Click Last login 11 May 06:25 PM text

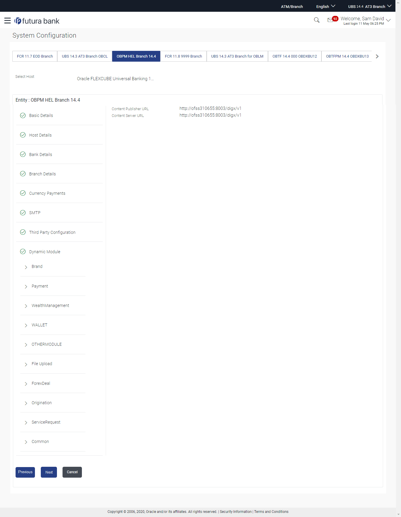(x=364, y=23)
